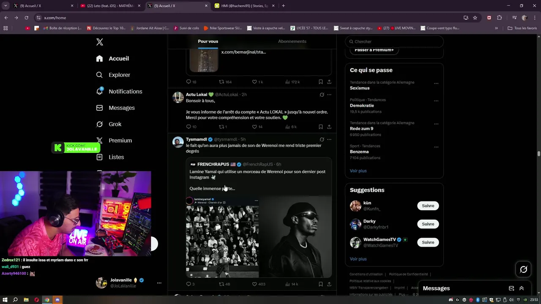
Task: Click the x.com/home address bar
Action: pos(249,18)
